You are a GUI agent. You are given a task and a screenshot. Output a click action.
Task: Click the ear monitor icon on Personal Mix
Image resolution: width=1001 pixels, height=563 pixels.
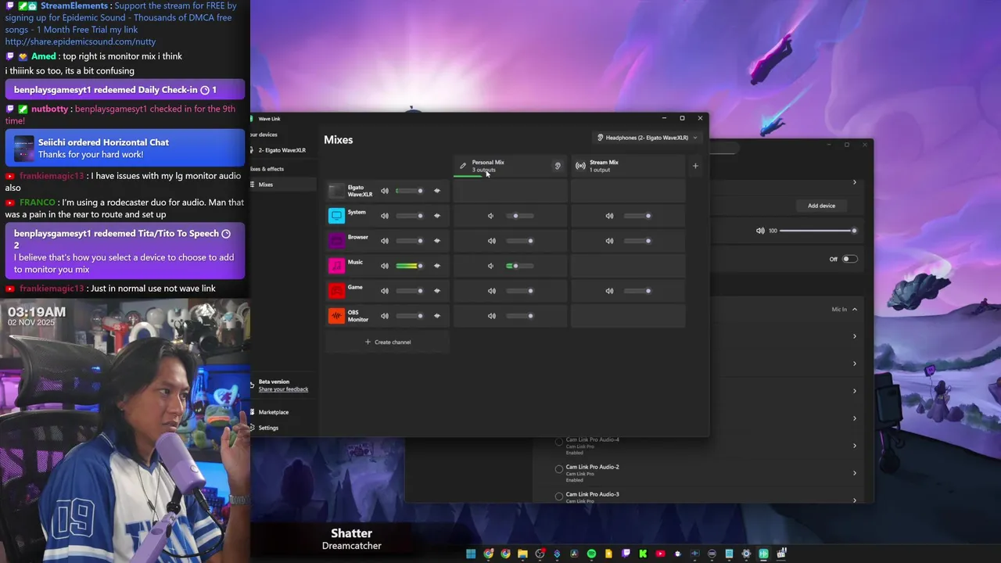pyautogui.click(x=558, y=166)
